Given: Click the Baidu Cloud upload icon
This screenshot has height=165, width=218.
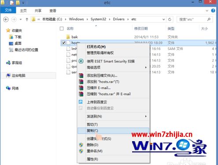Looking at the screenshot, I should click(x=81, y=102).
